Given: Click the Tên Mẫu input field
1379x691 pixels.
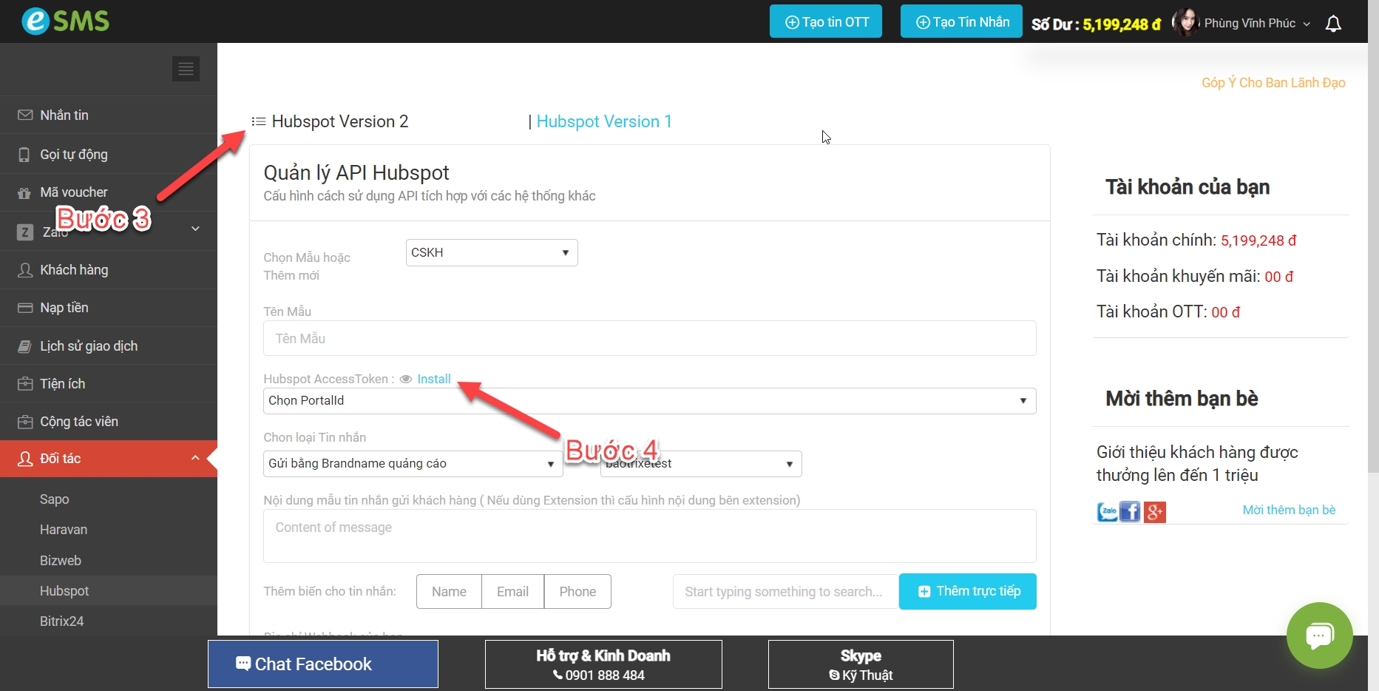Looking at the screenshot, I should click(x=648, y=339).
